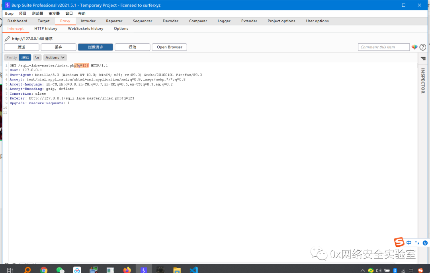Click the Comment this item field
Image resolution: width=430 pixels, height=273 pixels.
pos(384,47)
